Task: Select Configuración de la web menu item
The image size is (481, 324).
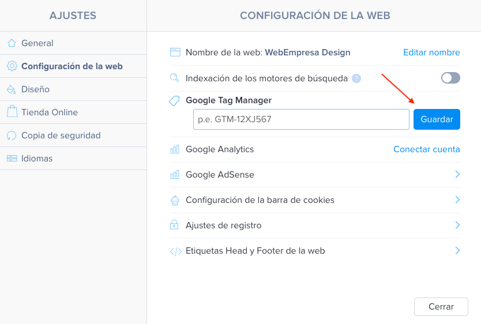Action: [73, 66]
